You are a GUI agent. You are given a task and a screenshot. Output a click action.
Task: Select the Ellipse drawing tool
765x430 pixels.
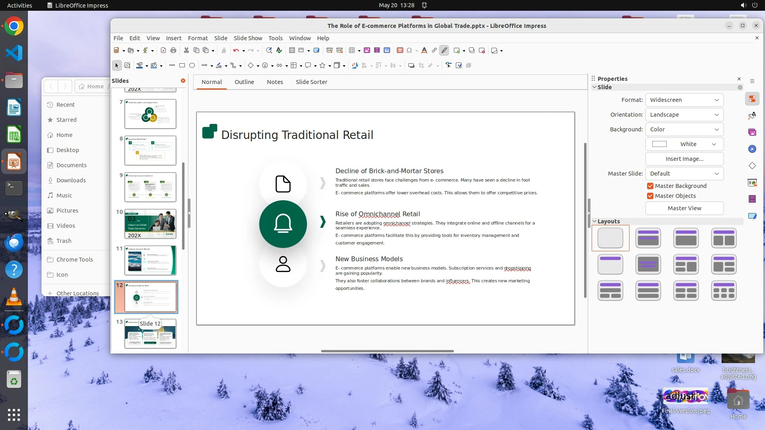pos(192,65)
